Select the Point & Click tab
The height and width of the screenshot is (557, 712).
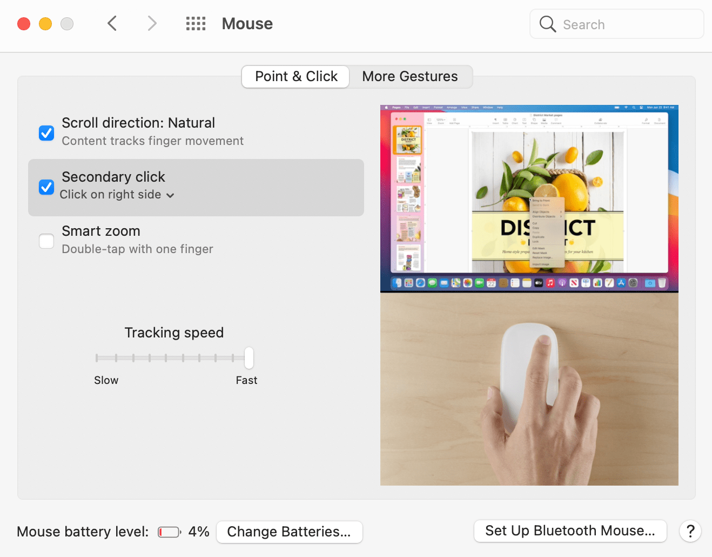pos(295,76)
